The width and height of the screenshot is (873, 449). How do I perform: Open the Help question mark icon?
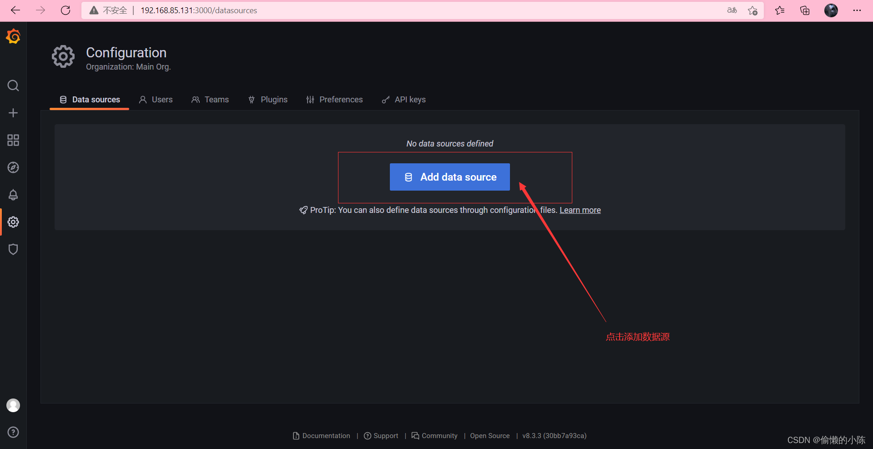13,432
